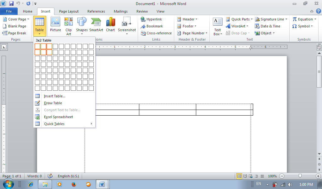Open Clip Art from the Illustrations group
This screenshot has height=189, width=322.
(68, 26)
